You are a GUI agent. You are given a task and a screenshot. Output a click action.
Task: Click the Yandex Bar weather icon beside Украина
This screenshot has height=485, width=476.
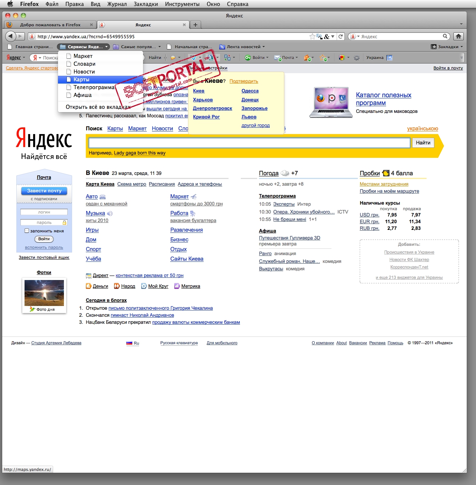tap(389, 58)
